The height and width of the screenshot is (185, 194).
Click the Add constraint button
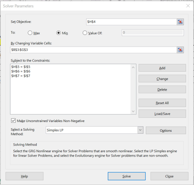[162, 68]
